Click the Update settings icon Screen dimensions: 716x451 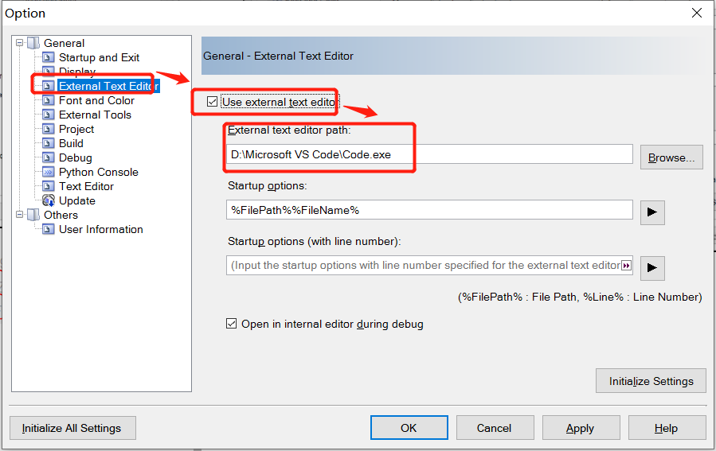pos(48,200)
